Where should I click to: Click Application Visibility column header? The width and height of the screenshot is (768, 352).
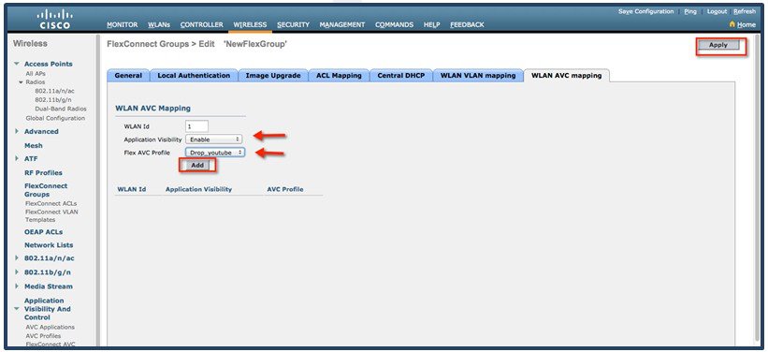[x=199, y=189]
